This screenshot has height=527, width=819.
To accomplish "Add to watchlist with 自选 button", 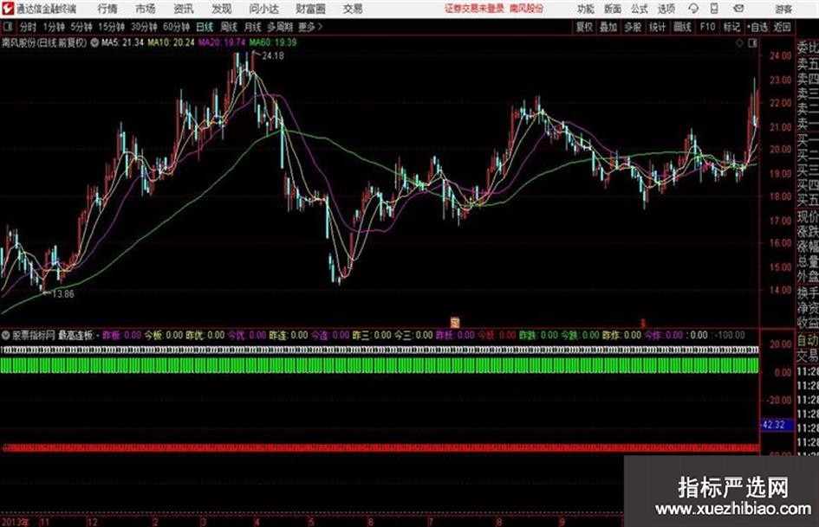I will (757, 27).
